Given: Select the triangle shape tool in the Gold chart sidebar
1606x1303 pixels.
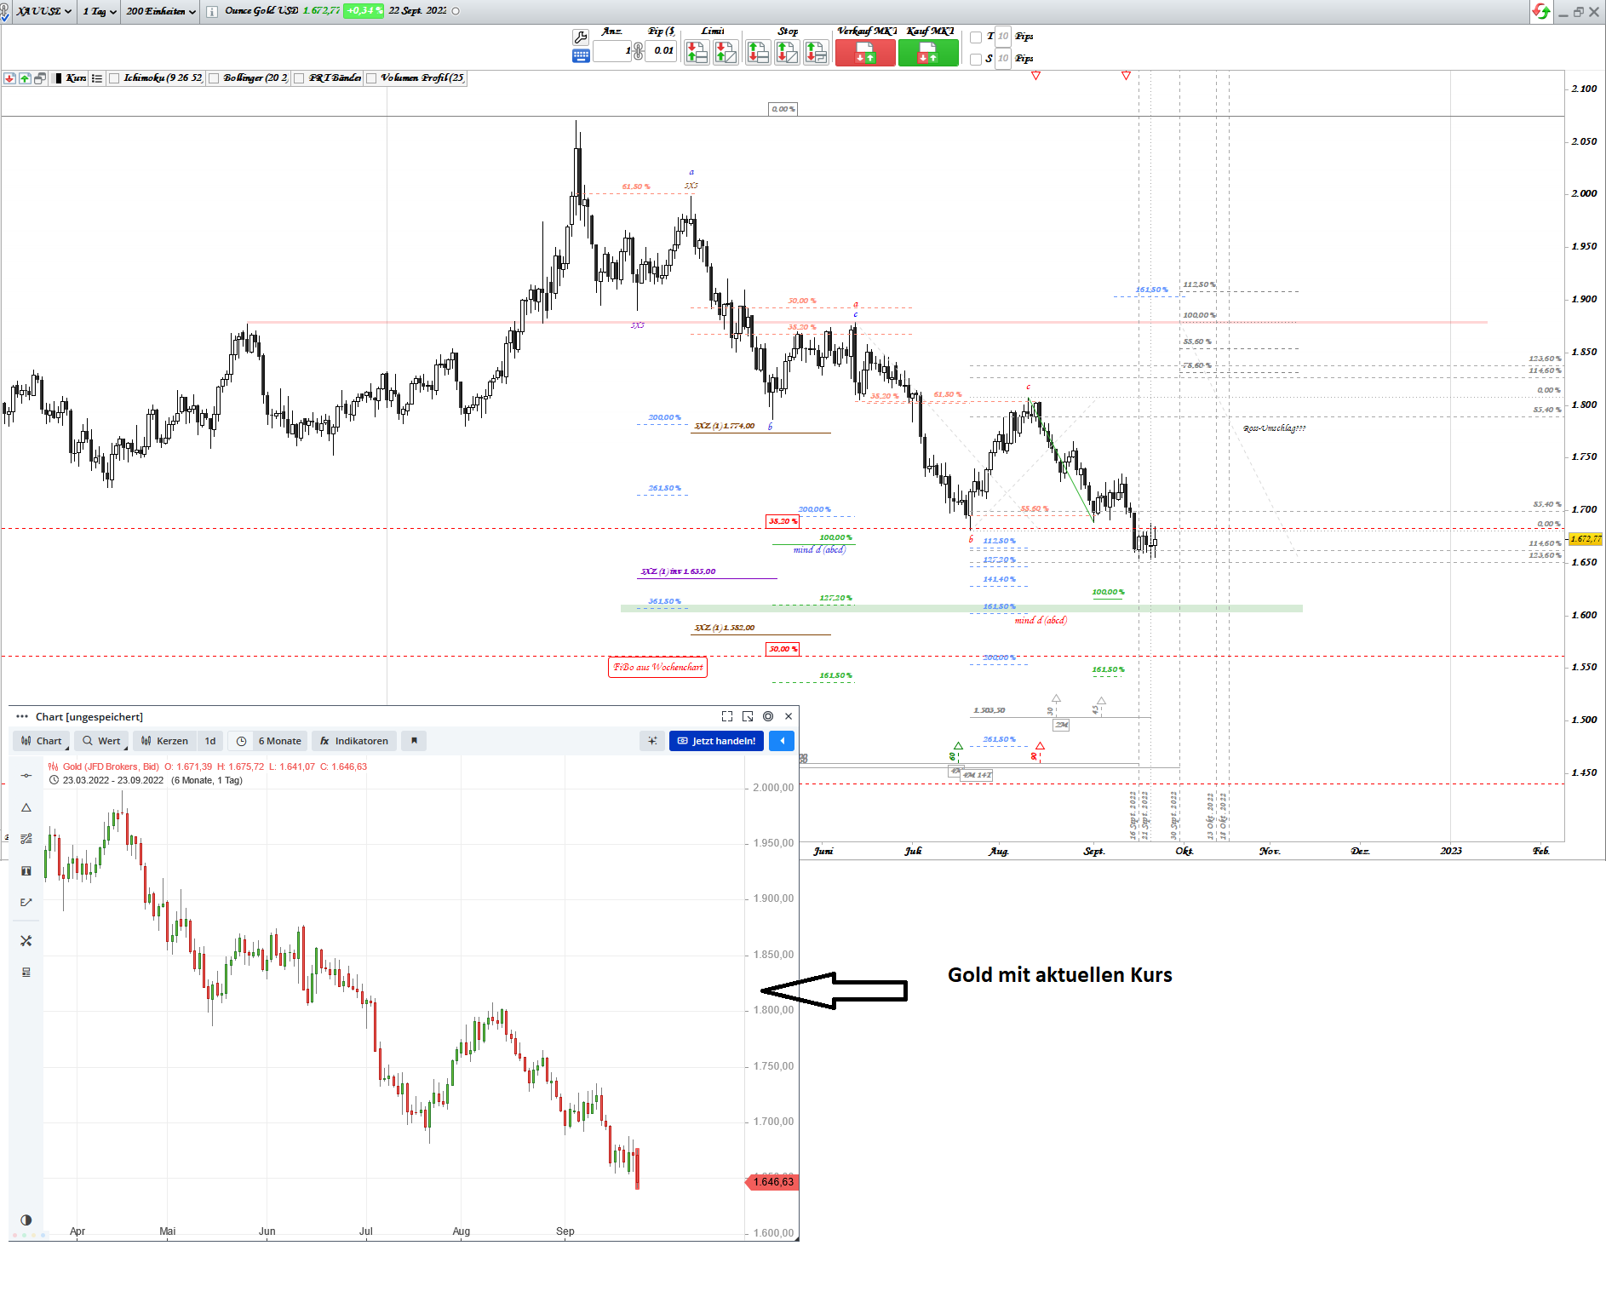Looking at the screenshot, I should tap(26, 807).
